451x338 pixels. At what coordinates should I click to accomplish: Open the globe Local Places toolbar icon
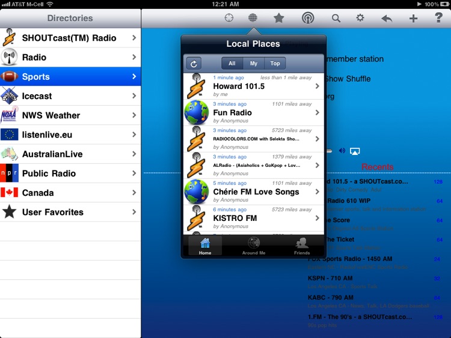pos(253,18)
